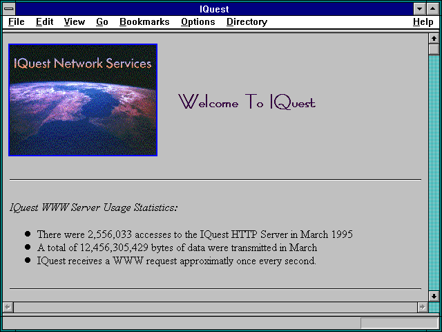Open the File menu
442x332 pixels.
pos(17,22)
